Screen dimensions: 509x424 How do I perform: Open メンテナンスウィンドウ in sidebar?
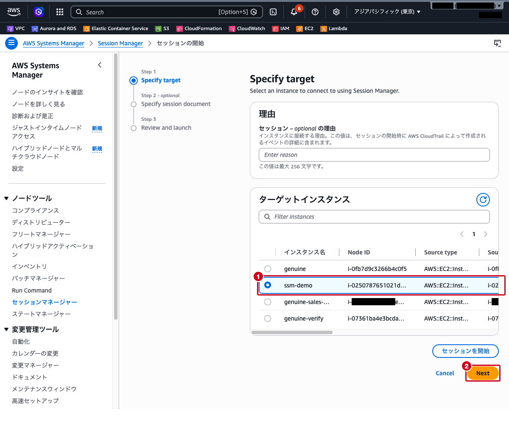pos(44,389)
